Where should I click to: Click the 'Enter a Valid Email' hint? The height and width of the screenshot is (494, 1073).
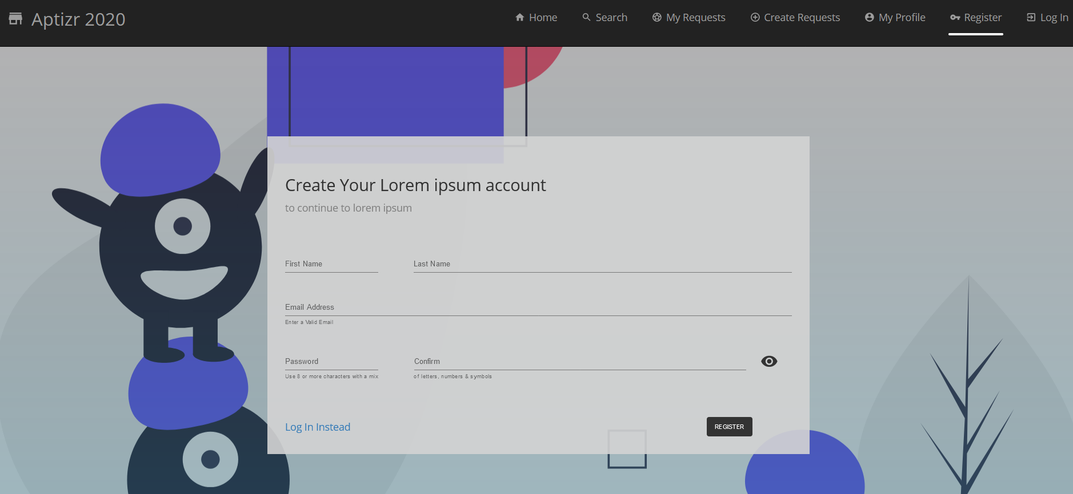pyautogui.click(x=309, y=322)
